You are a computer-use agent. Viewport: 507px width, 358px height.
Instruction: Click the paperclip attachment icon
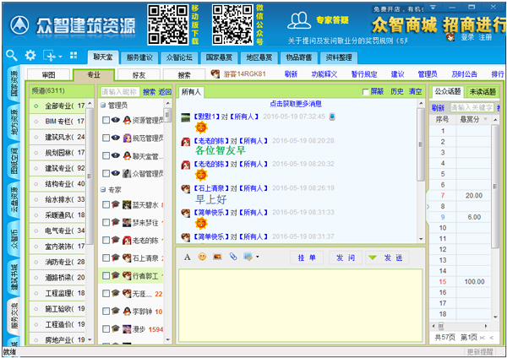[233, 257]
